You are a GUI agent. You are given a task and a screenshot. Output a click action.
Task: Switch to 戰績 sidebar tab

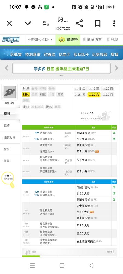(x=7, y=125)
